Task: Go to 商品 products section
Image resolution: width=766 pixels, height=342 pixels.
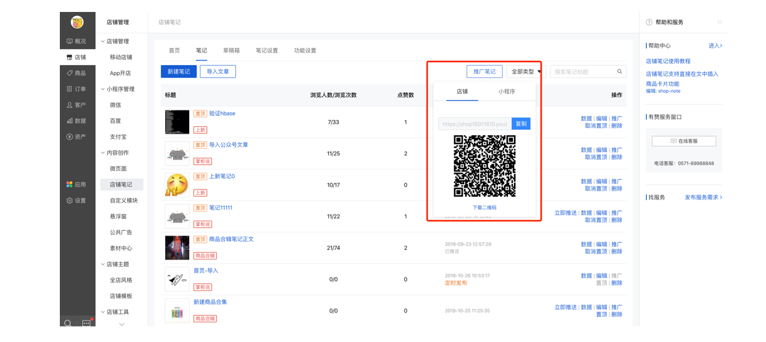Action: coord(77,73)
